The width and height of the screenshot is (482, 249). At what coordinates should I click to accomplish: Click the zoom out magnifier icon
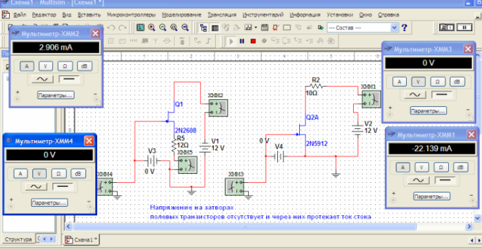point(163,28)
